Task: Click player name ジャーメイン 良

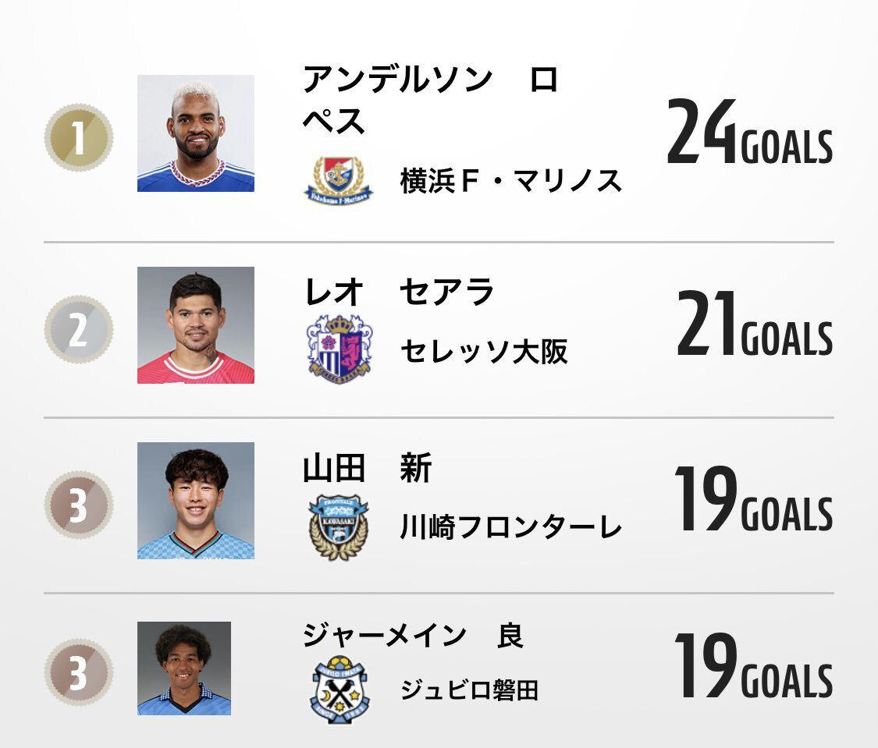Action: coord(414,635)
